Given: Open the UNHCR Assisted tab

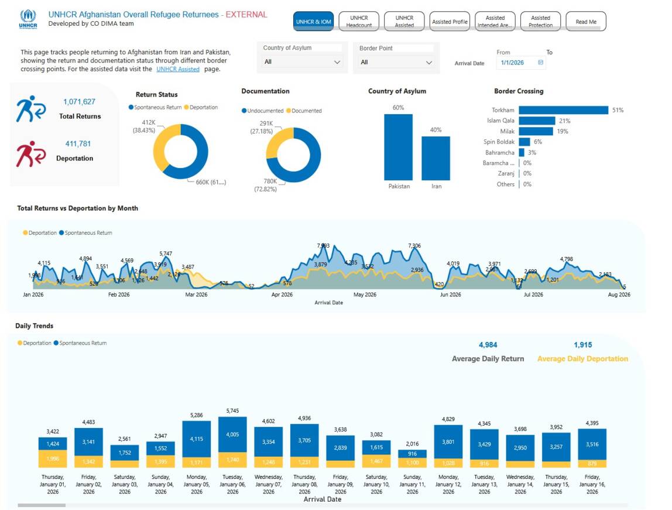Looking at the screenshot, I should pyautogui.click(x=404, y=22).
